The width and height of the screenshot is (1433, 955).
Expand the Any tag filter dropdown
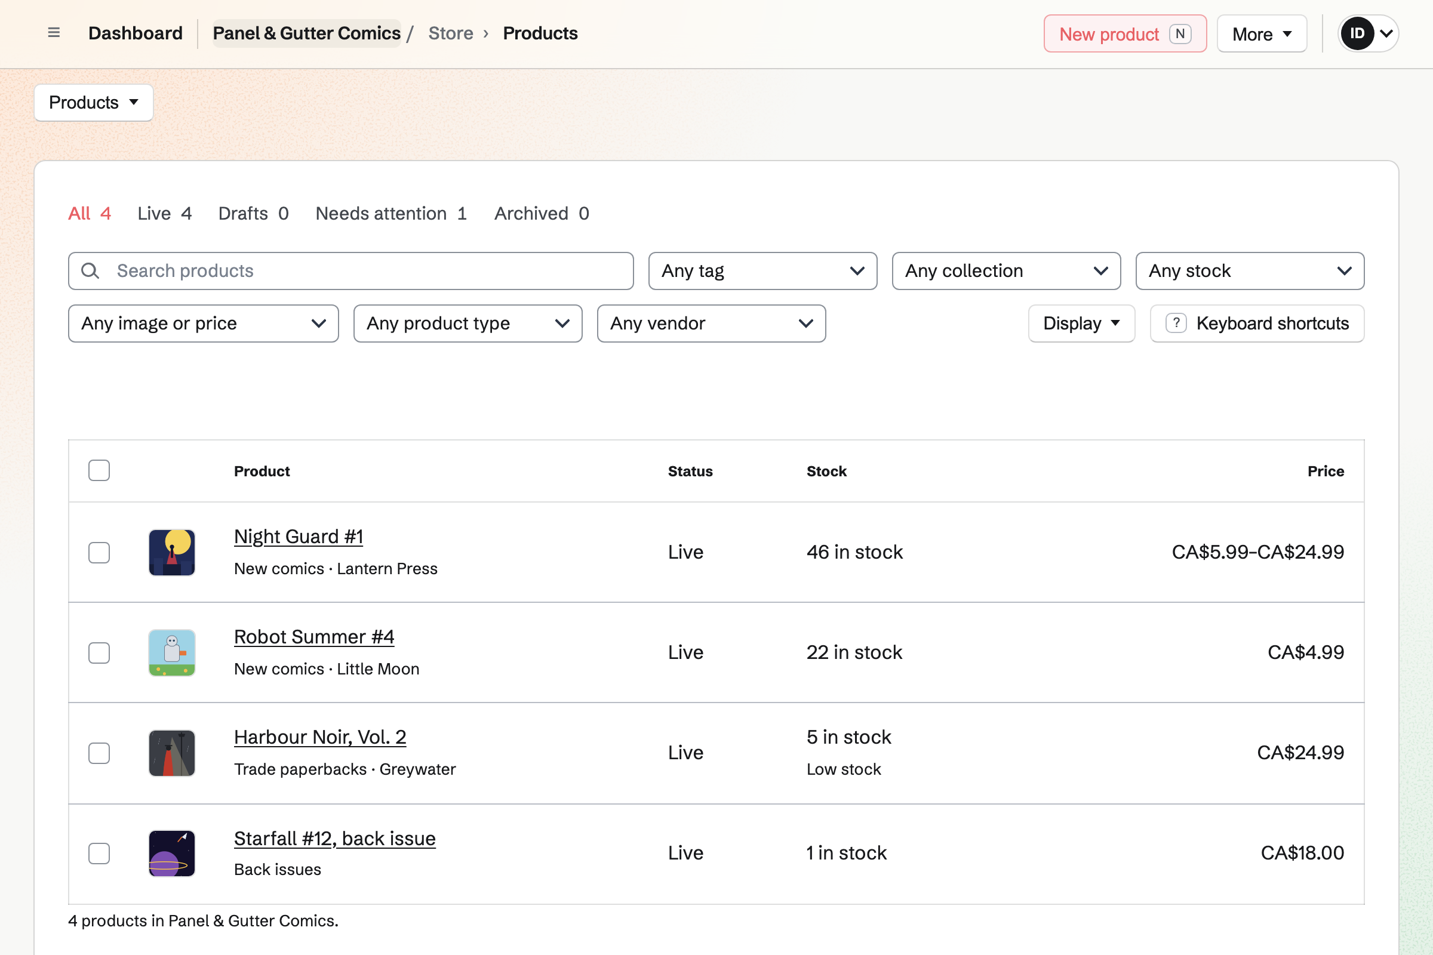click(763, 271)
